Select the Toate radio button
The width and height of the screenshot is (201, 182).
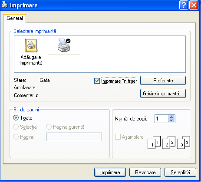(16, 118)
